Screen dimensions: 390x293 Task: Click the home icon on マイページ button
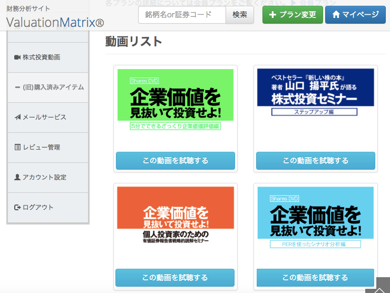click(x=336, y=15)
